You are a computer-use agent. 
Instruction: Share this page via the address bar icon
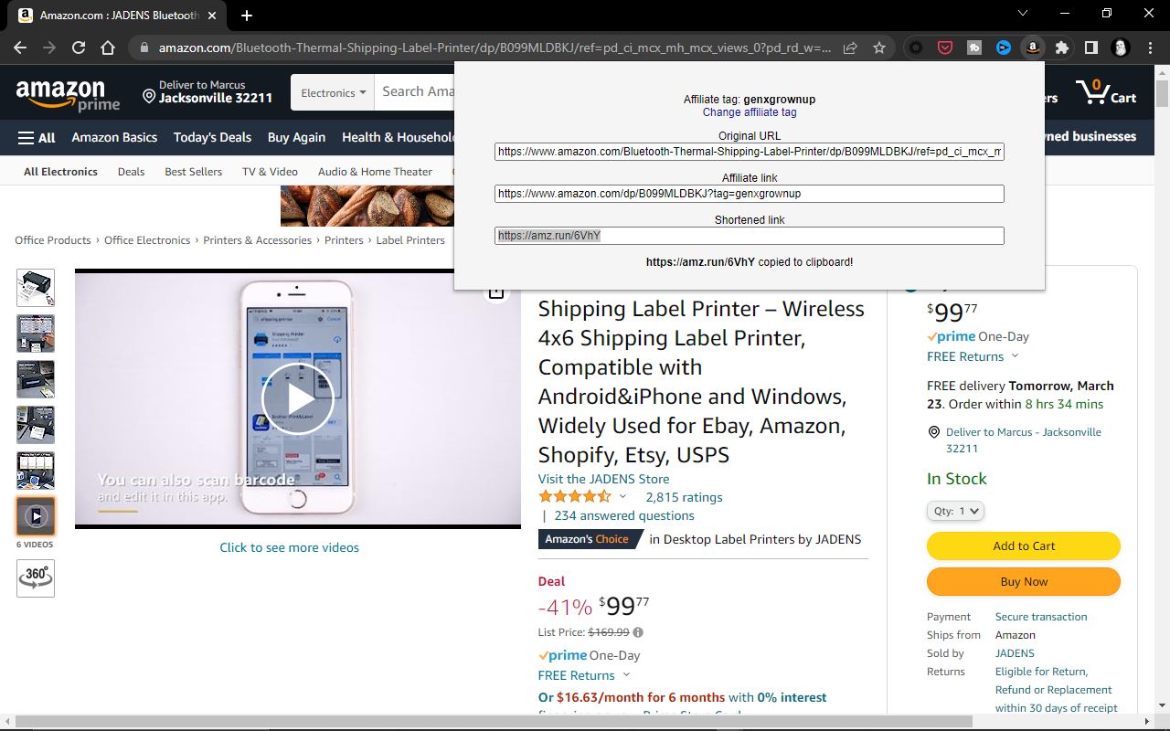pos(850,48)
